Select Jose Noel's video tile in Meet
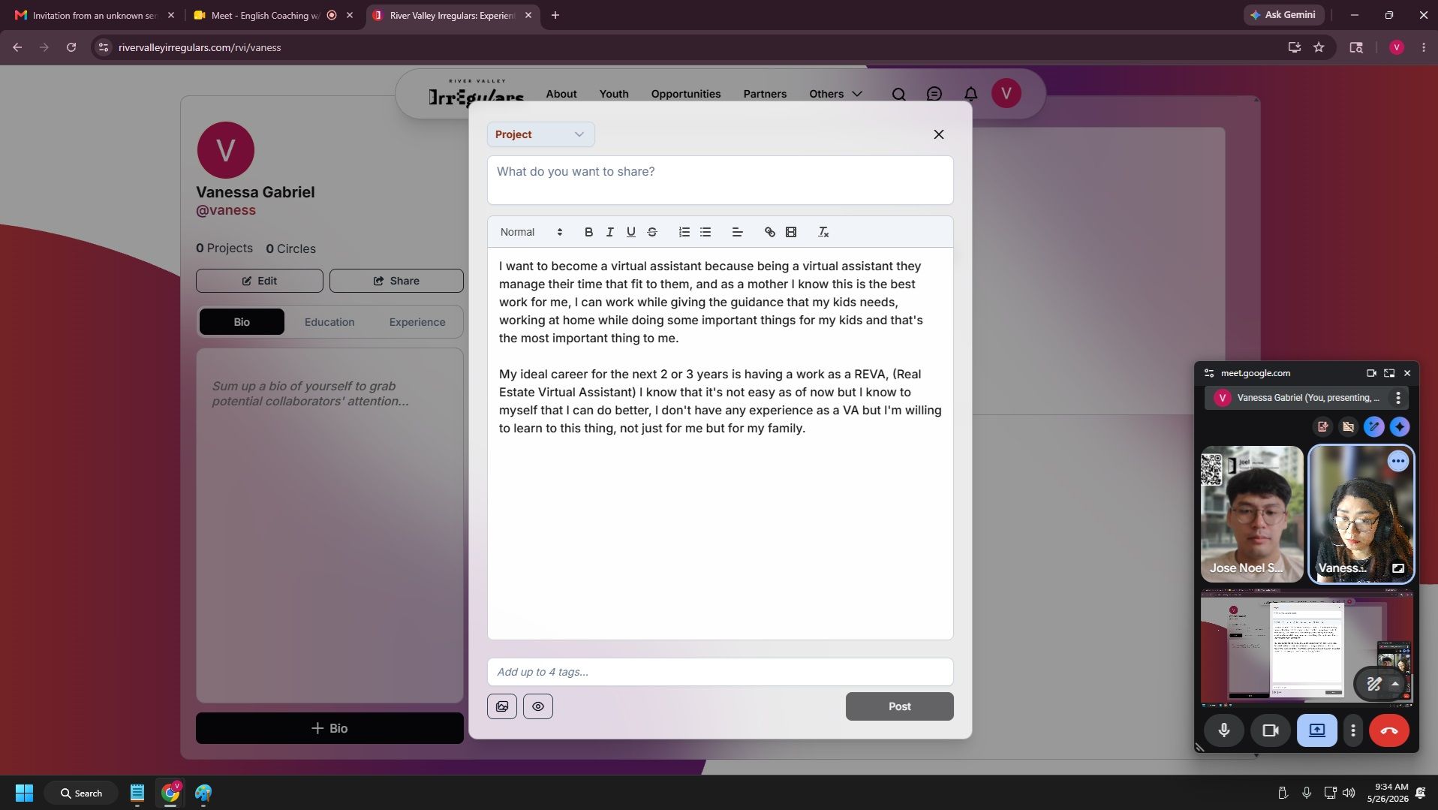This screenshot has height=810, width=1438. [1252, 514]
